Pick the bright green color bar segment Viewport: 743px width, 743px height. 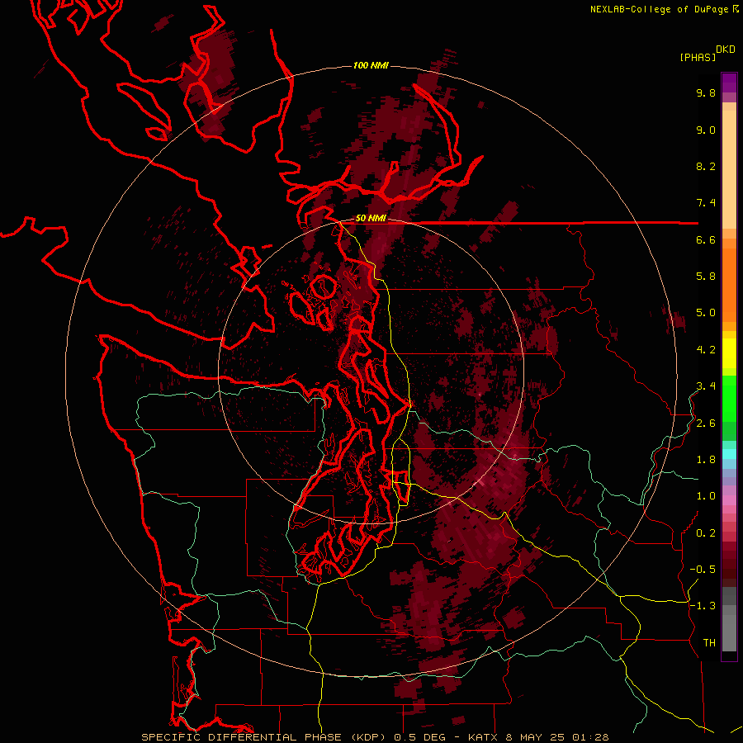(x=729, y=398)
